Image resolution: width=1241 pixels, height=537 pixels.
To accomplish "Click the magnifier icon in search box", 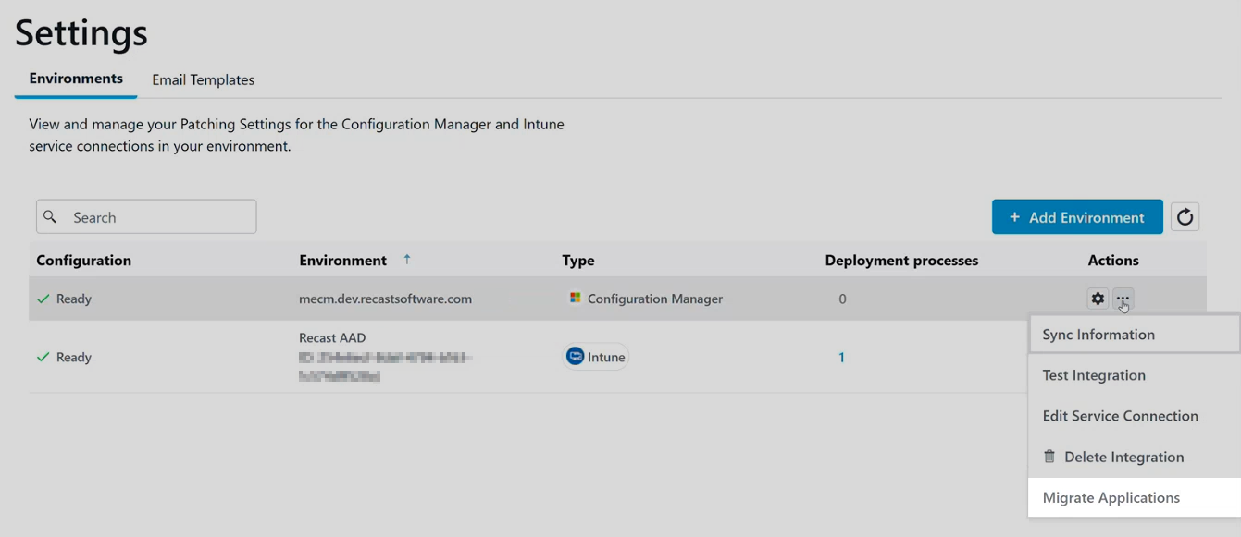I will click(51, 217).
